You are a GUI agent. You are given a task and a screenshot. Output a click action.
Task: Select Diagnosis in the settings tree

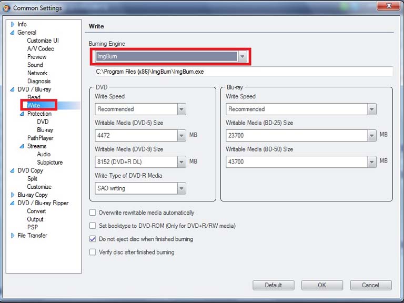pos(39,81)
